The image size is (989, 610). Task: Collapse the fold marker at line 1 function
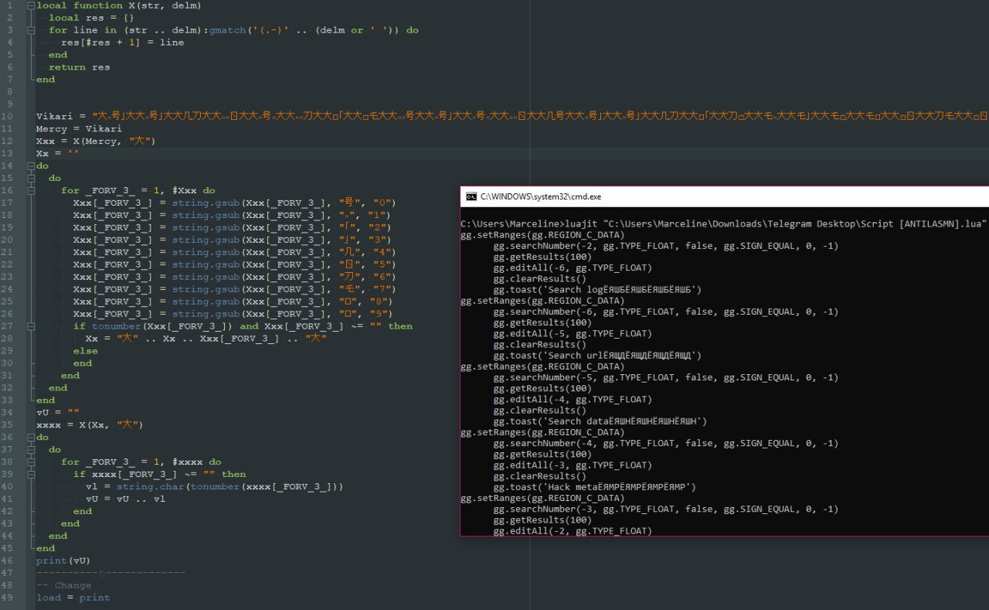pos(31,5)
